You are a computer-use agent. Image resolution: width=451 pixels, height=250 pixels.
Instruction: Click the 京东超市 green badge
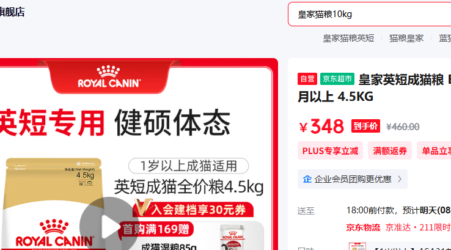[x=337, y=79]
